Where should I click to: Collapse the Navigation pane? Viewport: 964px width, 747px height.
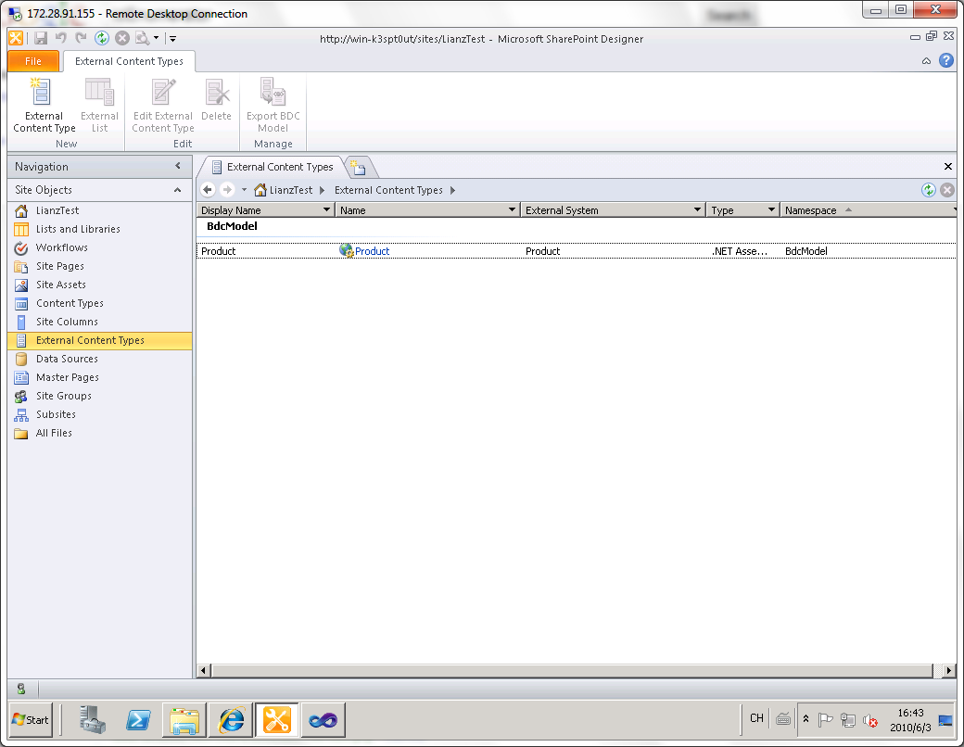click(x=178, y=166)
